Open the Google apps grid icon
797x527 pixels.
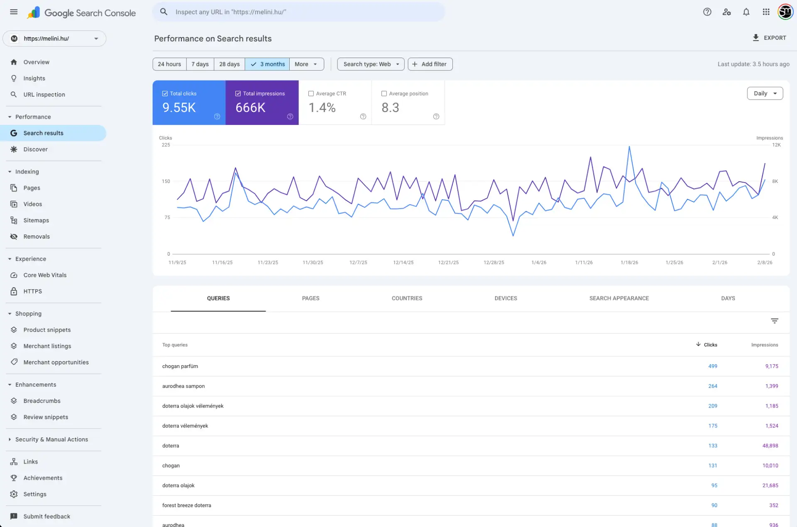tap(766, 12)
